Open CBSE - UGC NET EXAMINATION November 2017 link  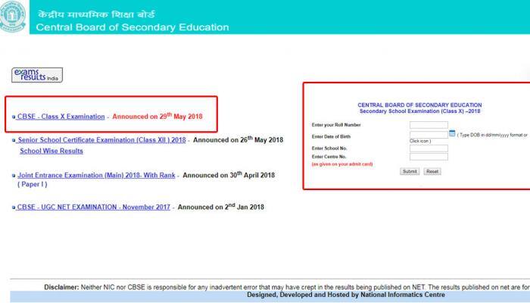[x=94, y=207]
